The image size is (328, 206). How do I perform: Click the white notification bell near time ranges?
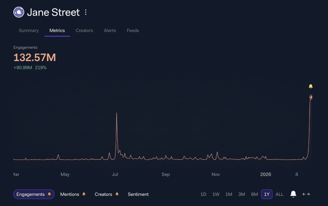coord(293,194)
